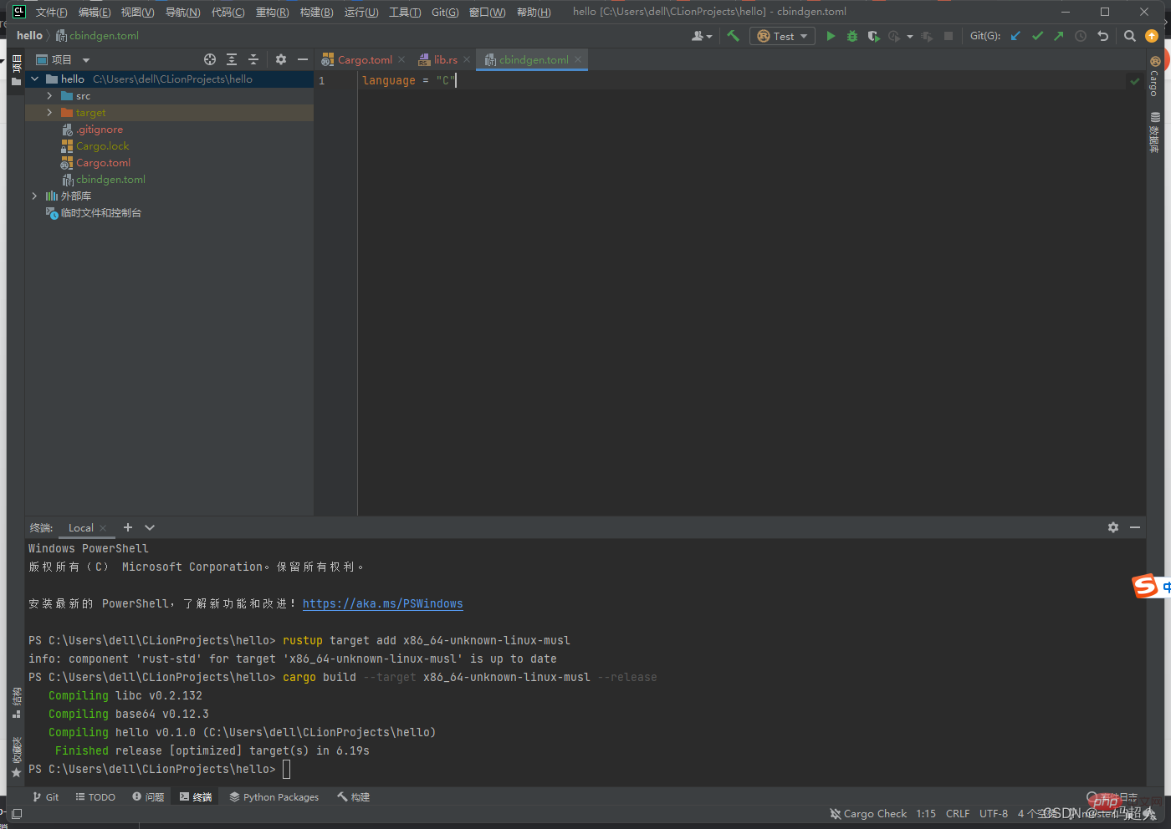
Task: Switch to the lib.rs editor tab
Action: tap(445, 60)
